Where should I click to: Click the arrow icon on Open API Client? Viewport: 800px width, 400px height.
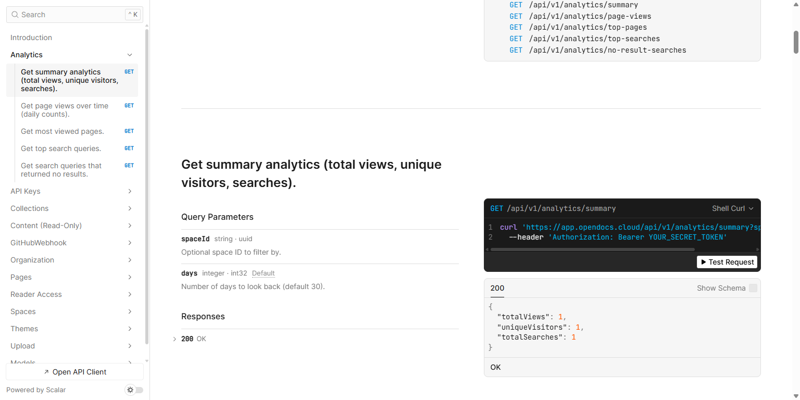[x=46, y=372]
